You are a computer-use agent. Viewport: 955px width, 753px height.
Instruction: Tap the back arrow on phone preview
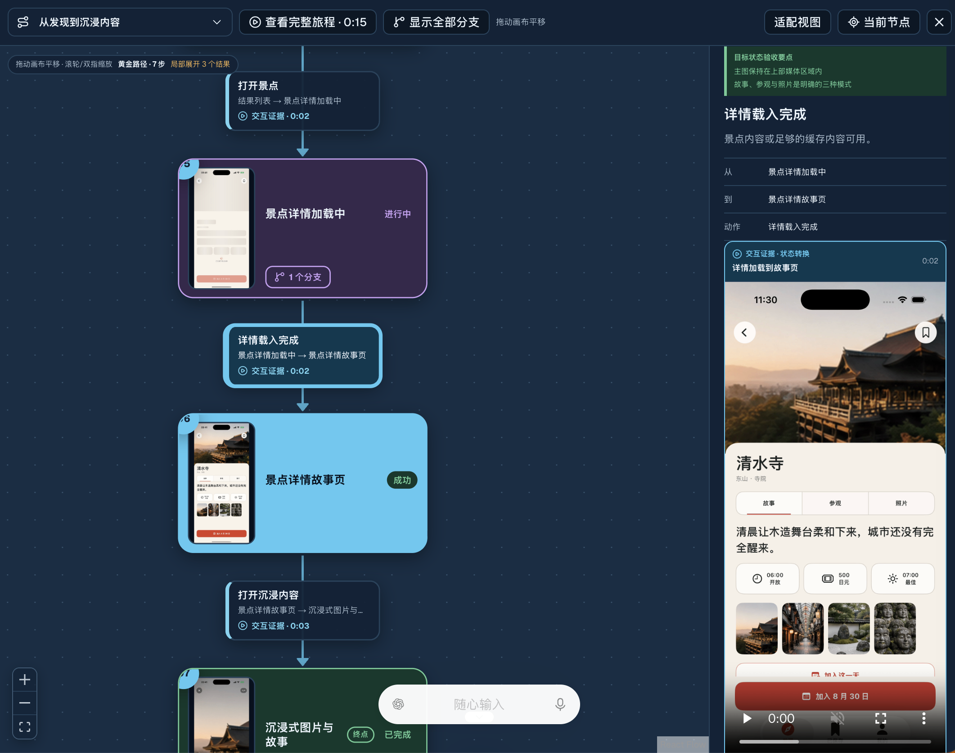coord(744,333)
